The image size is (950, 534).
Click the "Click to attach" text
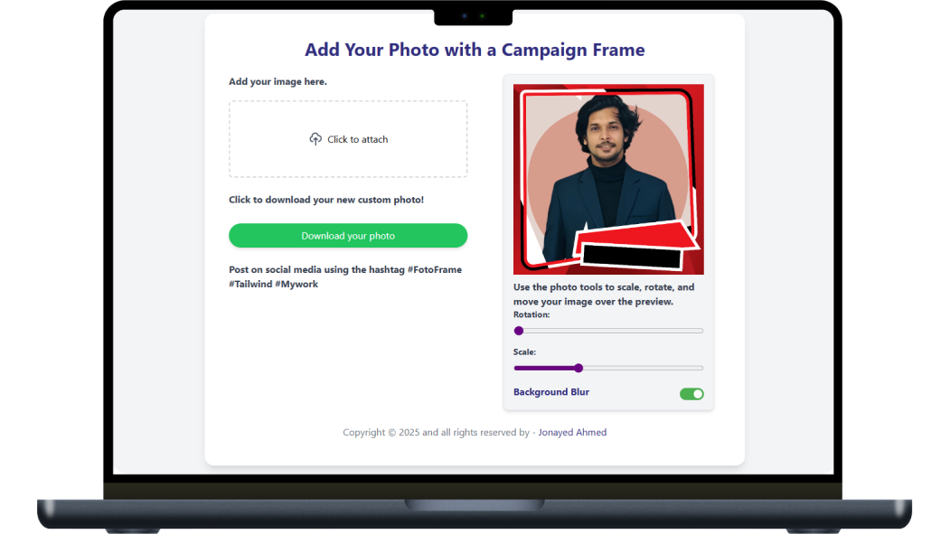pyautogui.click(x=358, y=139)
